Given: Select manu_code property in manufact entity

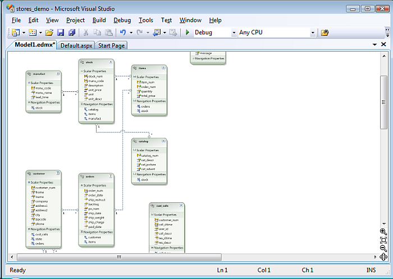Looking at the screenshot, I should pyautogui.click(x=43, y=88).
